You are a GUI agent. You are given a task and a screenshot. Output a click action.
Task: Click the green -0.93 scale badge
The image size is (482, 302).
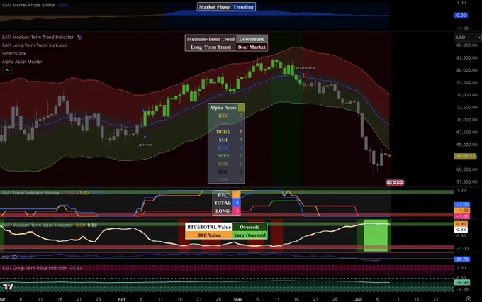tap(462, 282)
